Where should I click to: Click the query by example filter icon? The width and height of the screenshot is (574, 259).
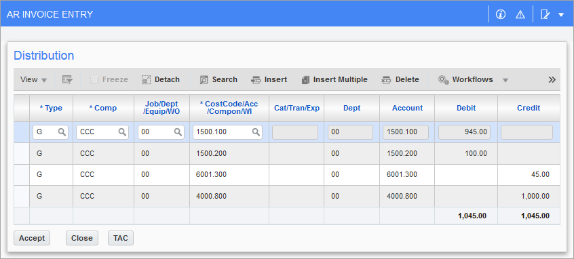(x=67, y=79)
